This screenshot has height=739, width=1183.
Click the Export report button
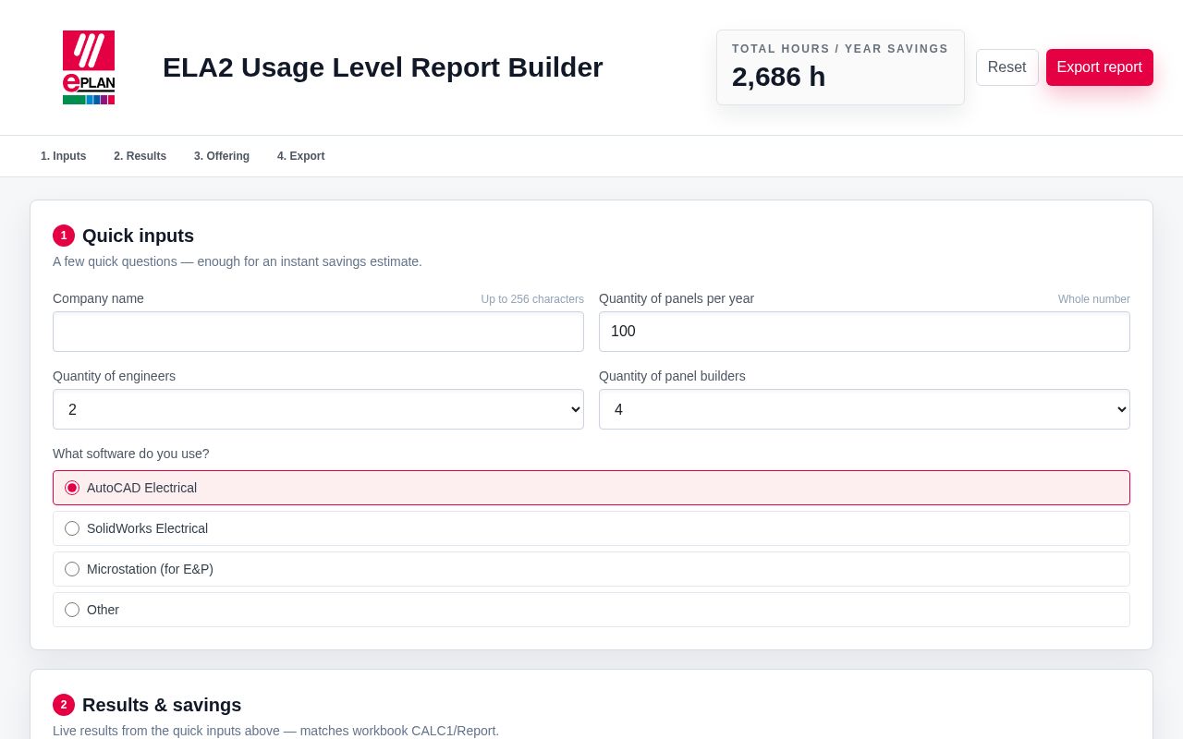pyautogui.click(x=1099, y=67)
